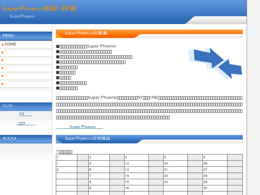Click the リンク sidebar header

26,106
